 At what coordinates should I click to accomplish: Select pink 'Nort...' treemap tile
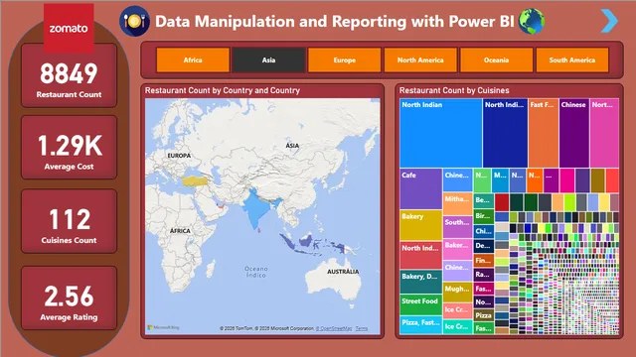pyautogui.click(x=604, y=133)
